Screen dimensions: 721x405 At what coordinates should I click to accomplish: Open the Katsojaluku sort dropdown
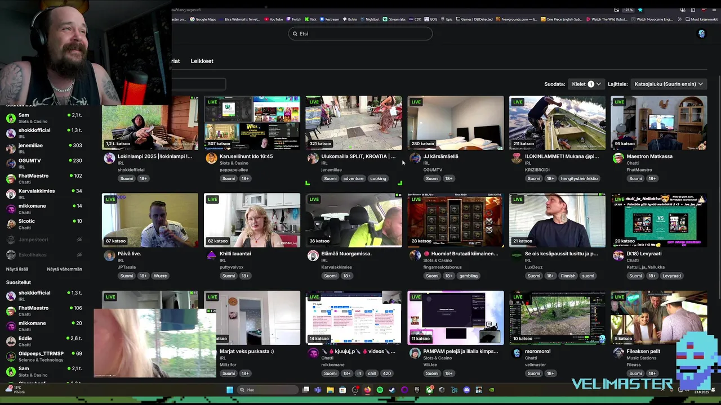(x=669, y=84)
